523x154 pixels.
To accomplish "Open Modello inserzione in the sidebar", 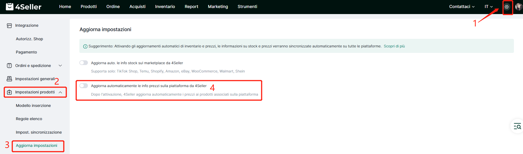I will click(x=33, y=106).
